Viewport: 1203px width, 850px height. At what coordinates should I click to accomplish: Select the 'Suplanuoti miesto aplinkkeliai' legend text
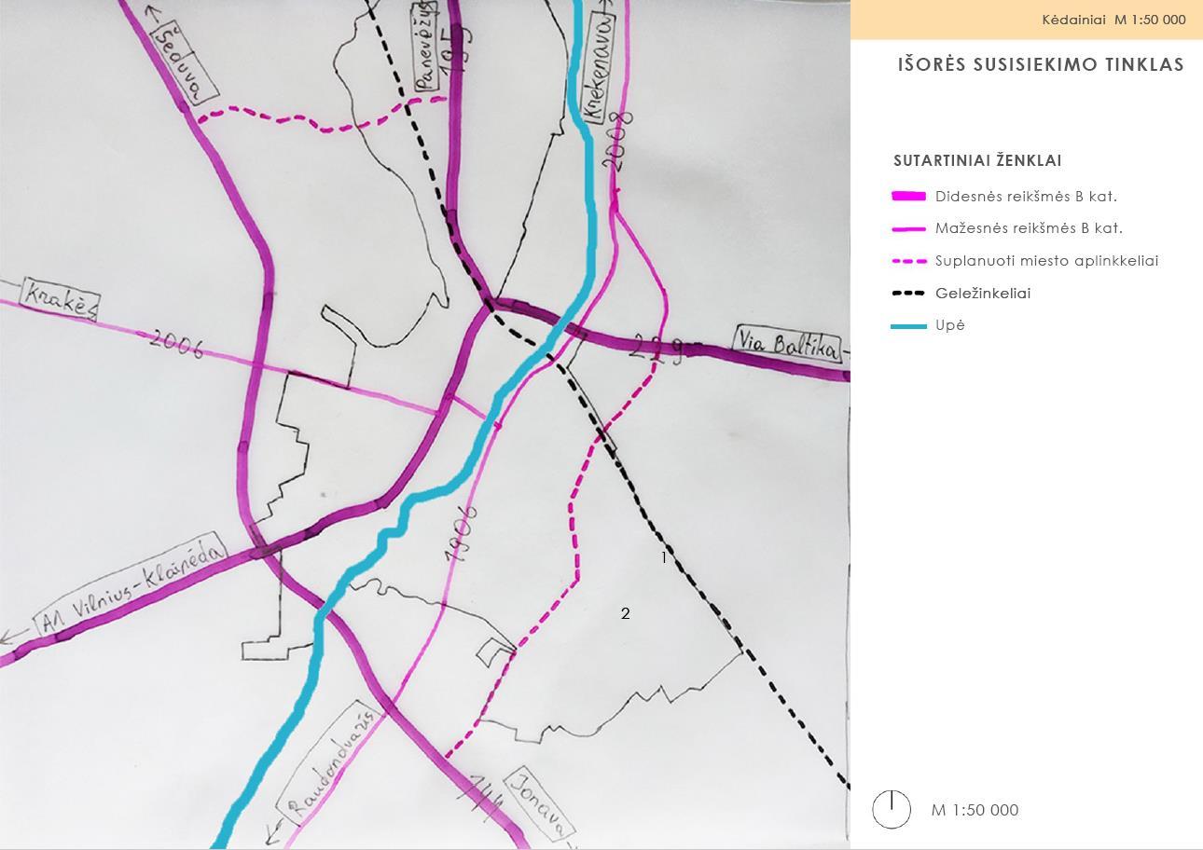click(x=1046, y=261)
